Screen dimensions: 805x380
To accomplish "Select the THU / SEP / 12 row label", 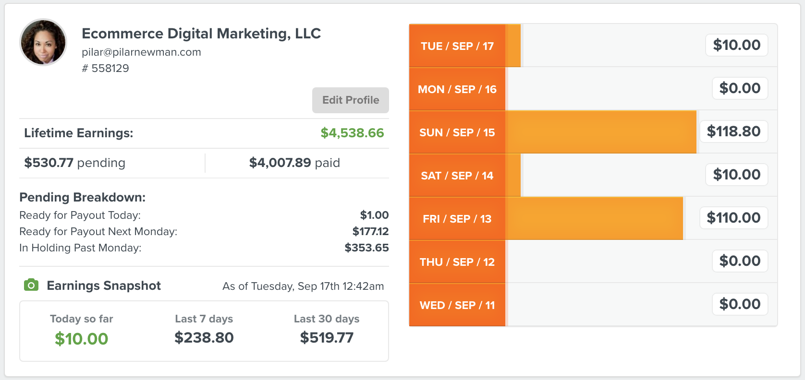I will (x=457, y=262).
